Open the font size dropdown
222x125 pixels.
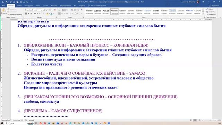coord(42,10)
